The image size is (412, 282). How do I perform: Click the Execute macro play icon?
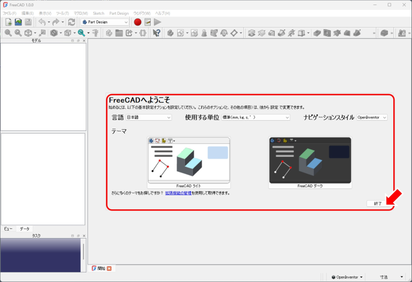pyautogui.click(x=157, y=22)
